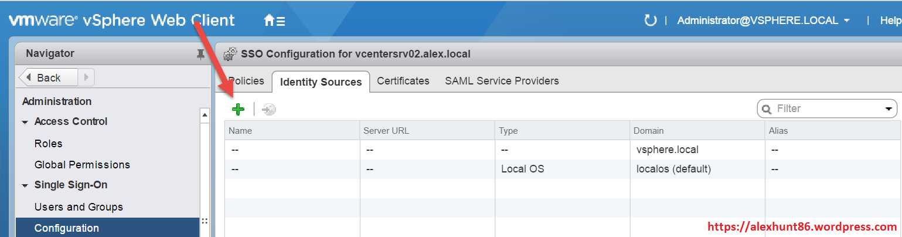
Task: Click inside the Filter input field
Action: click(x=826, y=109)
